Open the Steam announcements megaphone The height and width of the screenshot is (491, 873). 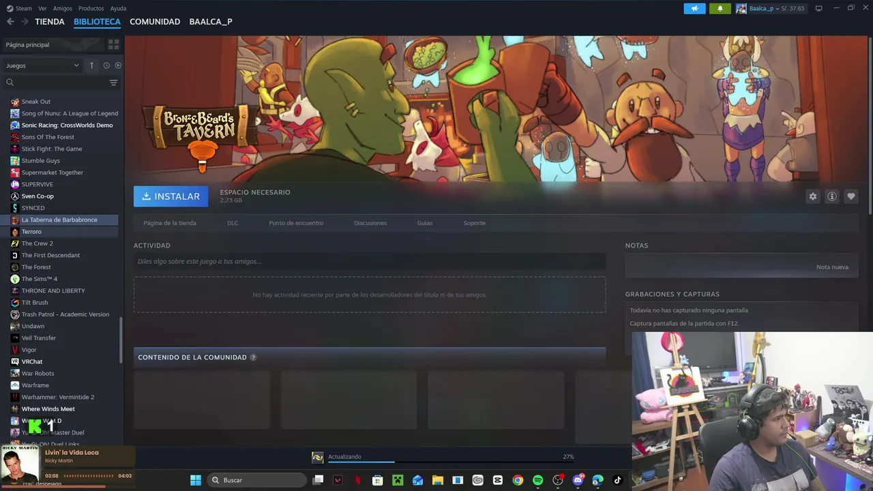click(694, 8)
